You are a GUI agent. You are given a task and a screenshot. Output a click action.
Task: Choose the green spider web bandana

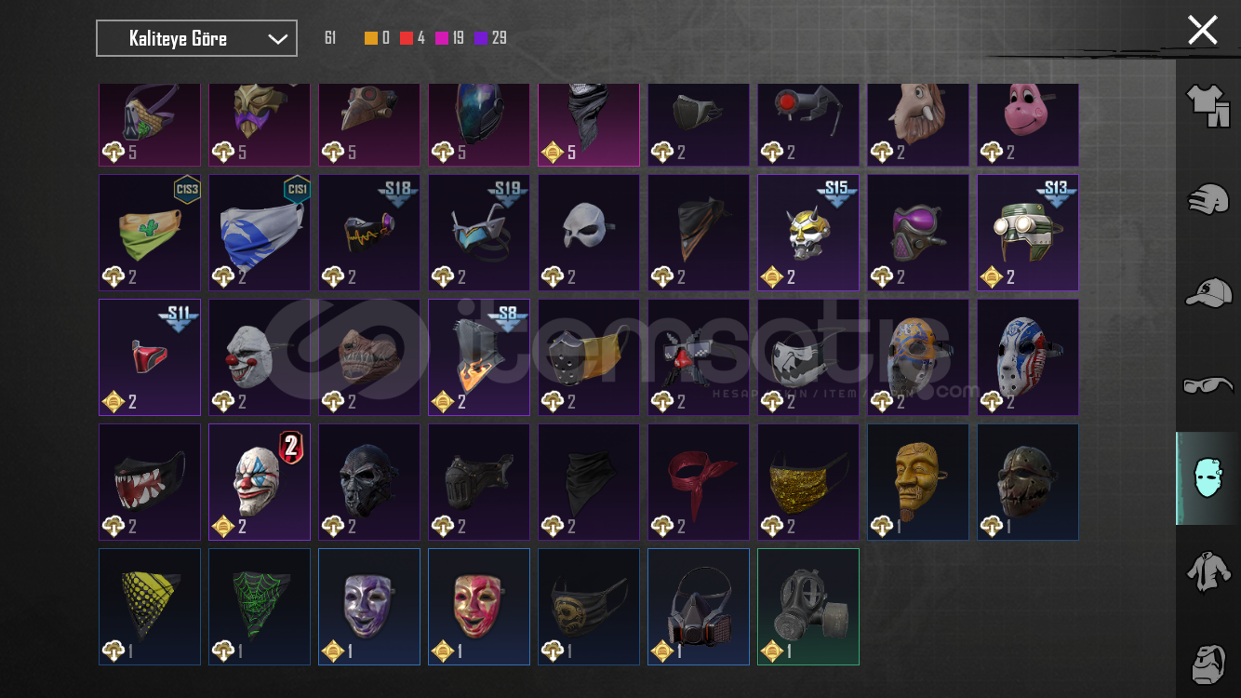(x=260, y=607)
